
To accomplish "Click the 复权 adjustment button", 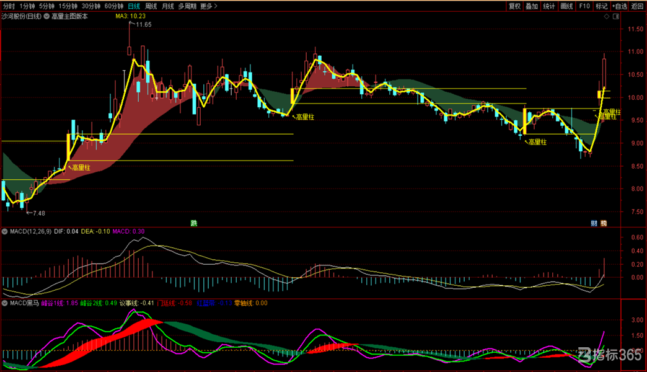I will [514, 6].
